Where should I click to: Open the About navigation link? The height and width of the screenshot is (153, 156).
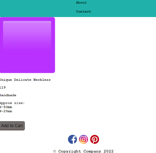pos(81,2)
